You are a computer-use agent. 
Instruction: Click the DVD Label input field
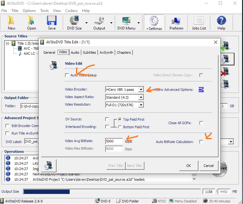point(31,142)
